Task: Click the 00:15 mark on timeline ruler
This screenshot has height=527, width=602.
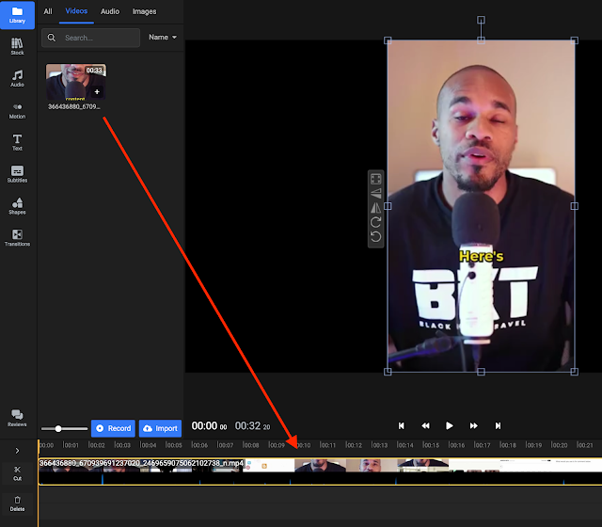Action: coord(431,445)
